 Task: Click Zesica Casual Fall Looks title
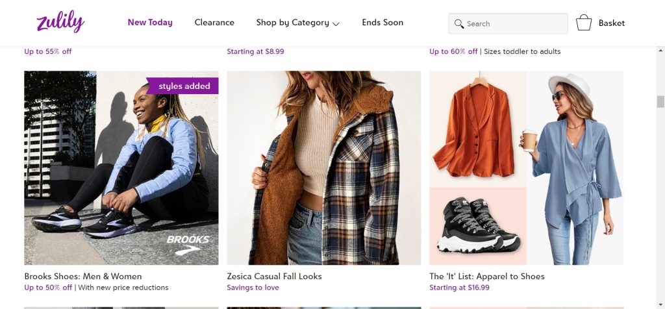pos(274,276)
